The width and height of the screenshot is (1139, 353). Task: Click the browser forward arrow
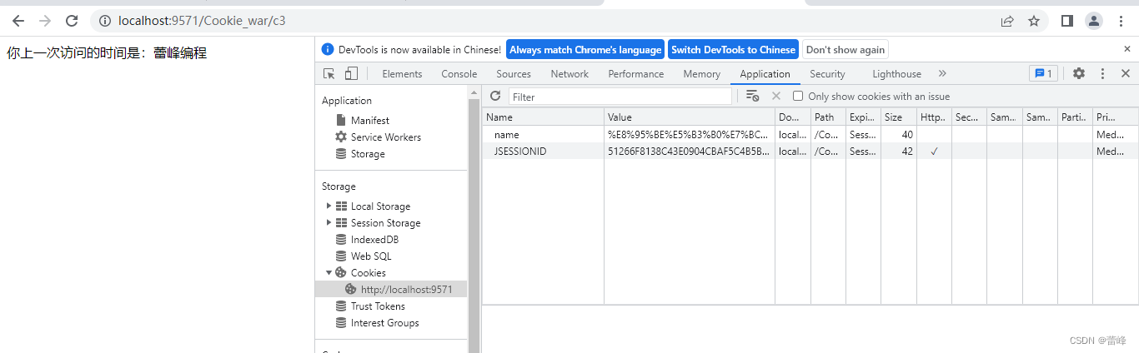pos(45,21)
